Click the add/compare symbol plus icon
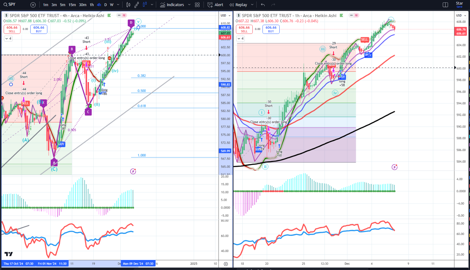The image size is (470, 270). [33, 5]
